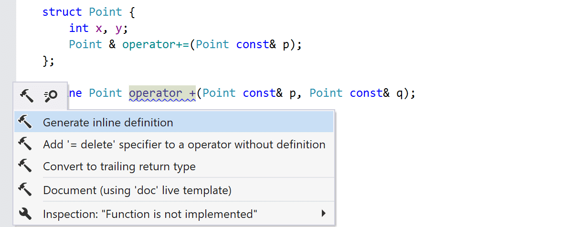
Task: Click the wrench icon beside the Inspection entry
Action: (25, 214)
